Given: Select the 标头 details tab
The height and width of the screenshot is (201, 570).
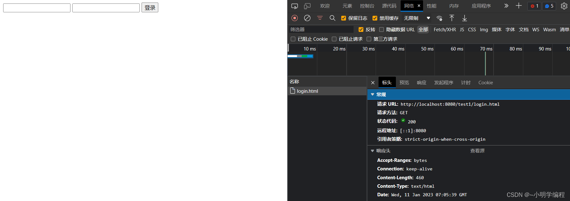Looking at the screenshot, I should (387, 83).
